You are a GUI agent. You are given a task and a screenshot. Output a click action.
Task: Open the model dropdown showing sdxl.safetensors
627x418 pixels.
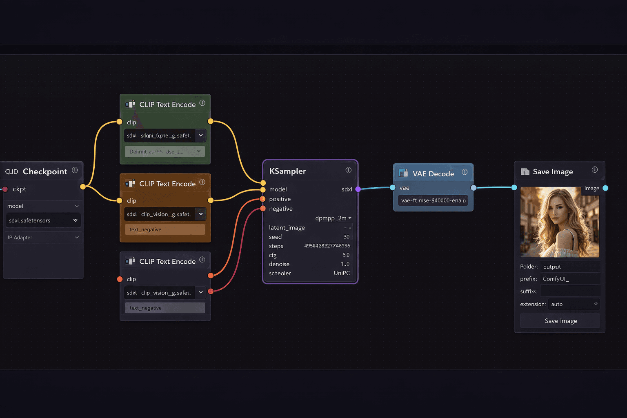pyautogui.click(x=43, y=220)
